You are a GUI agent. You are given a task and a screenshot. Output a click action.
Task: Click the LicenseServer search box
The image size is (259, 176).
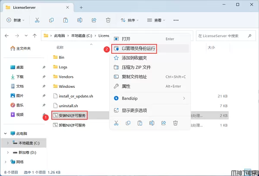pyautogui.click(x=226, y=36)
